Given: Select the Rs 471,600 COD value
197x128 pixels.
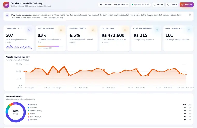Looking at the screenshot, I should pos(113,35).
